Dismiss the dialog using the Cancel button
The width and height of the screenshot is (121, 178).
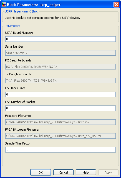63,172
